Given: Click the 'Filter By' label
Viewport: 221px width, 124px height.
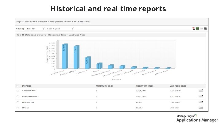Looking at the screenshot, I should (x=20, y=29).
